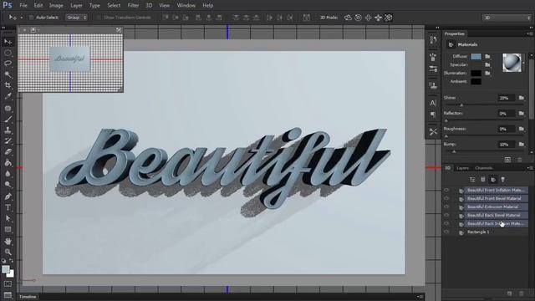
Task: Open the material preset picker thumbnail
Action: click(x=512, y=63)
